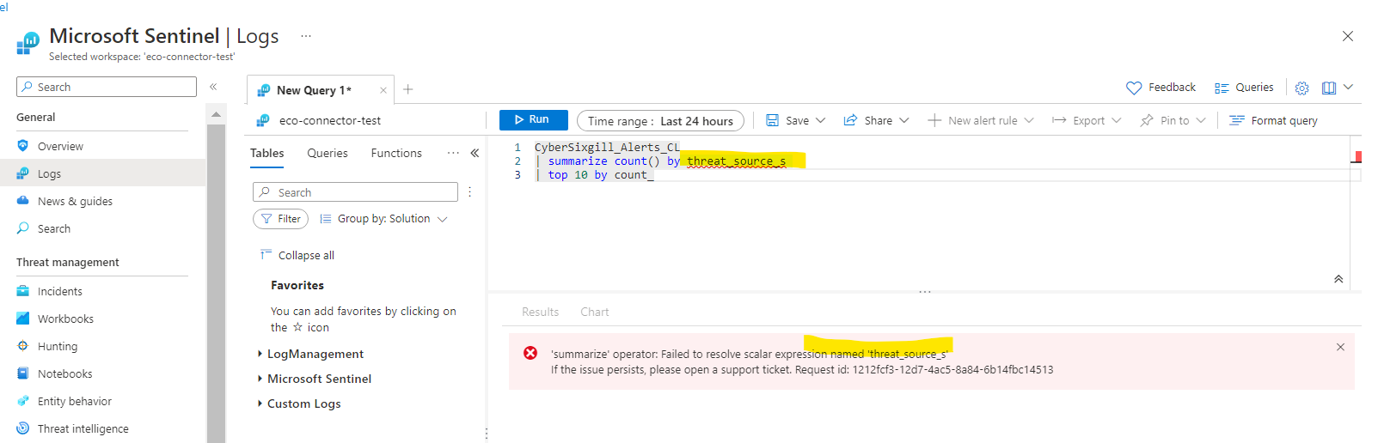The image size is (1378, 443).
Task: Switch to the Chart tab
Action: 594,312
